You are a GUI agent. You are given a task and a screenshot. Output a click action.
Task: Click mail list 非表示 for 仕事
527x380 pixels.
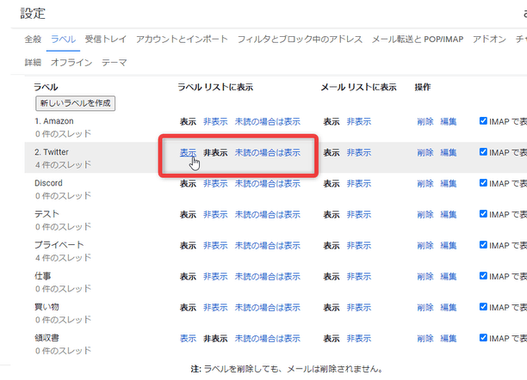pos(359,277)
